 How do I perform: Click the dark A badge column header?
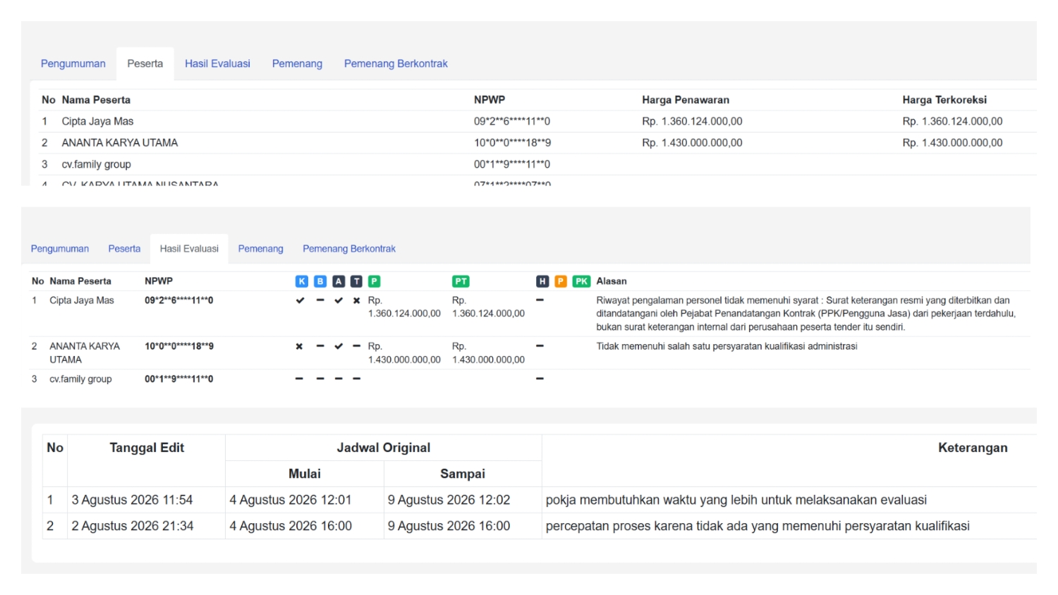339,281
